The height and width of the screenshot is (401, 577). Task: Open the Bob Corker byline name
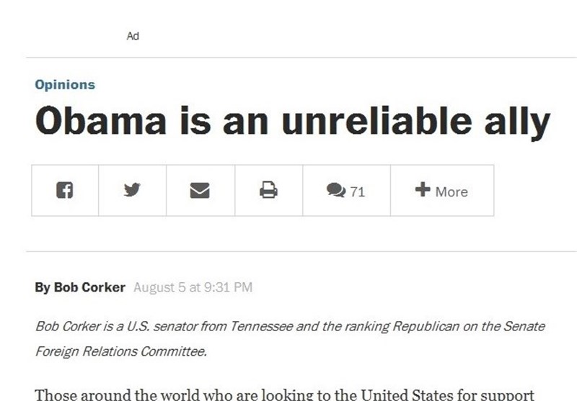coord(89,287)
